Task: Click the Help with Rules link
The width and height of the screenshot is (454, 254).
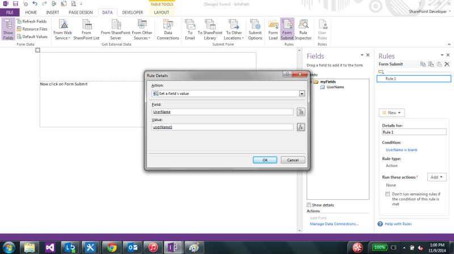Action: point(398,224)
